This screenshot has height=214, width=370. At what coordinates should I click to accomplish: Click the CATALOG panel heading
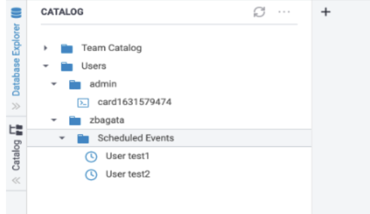62,12
